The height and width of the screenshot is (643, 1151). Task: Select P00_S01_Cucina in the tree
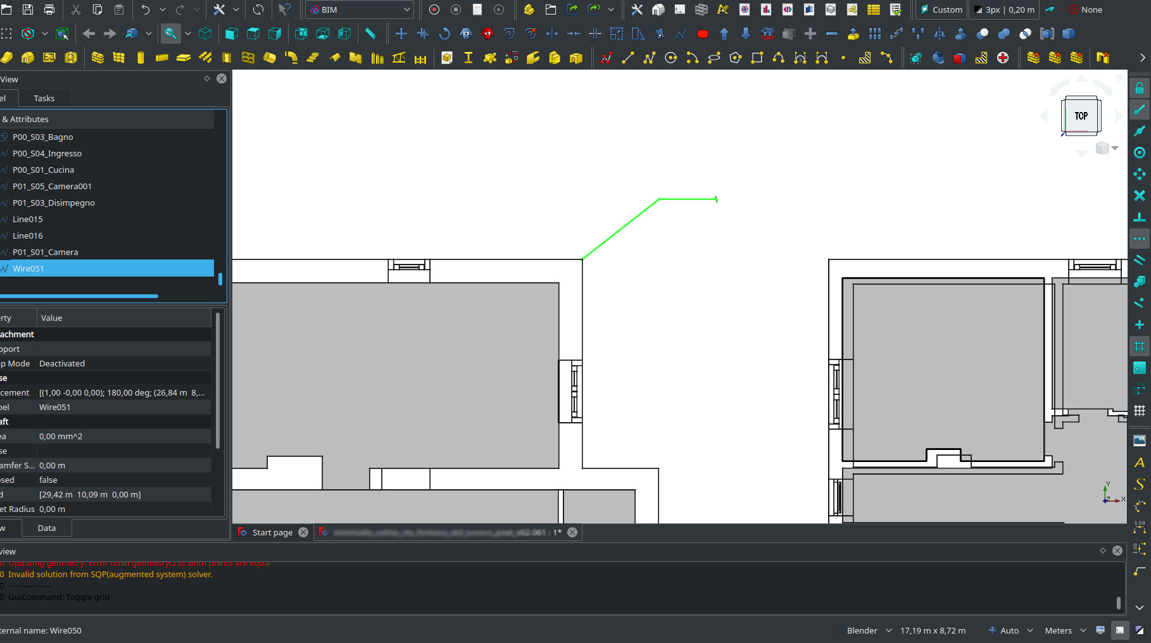click(43, 170)
